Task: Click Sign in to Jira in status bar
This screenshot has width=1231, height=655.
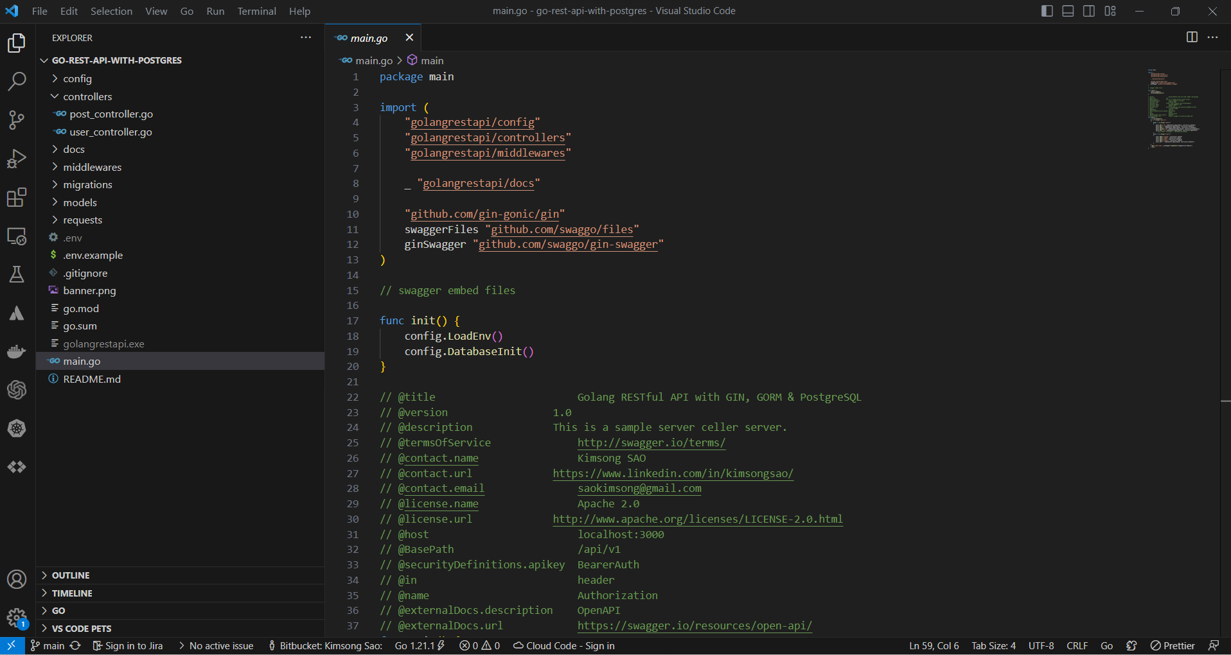Action: pyautogui.click(x=128, y=645)
